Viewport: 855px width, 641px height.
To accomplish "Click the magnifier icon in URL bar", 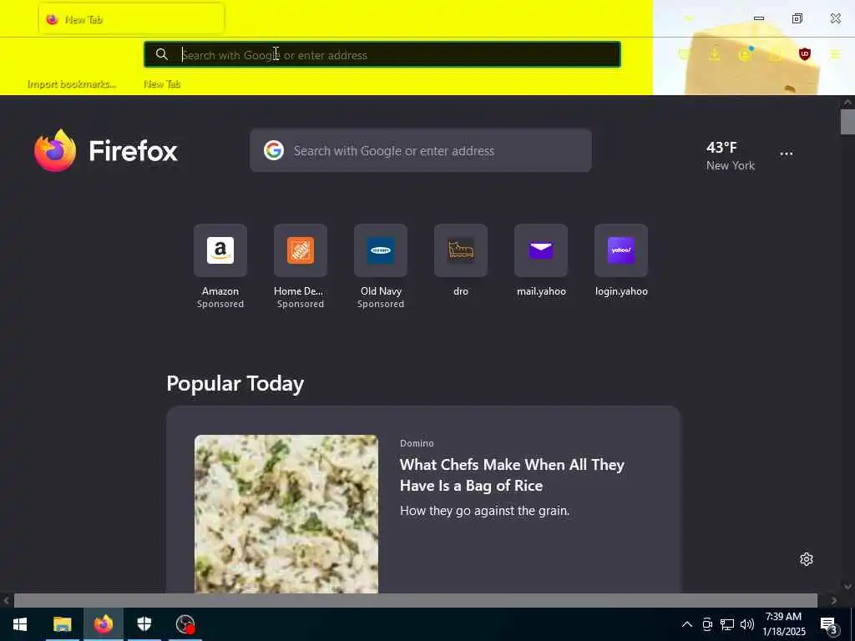I will click(x=161, y=54).
